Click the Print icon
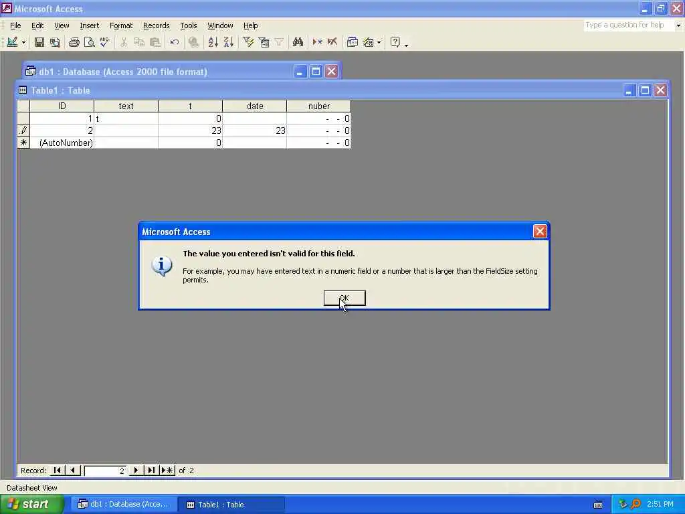 coord(74,42)
